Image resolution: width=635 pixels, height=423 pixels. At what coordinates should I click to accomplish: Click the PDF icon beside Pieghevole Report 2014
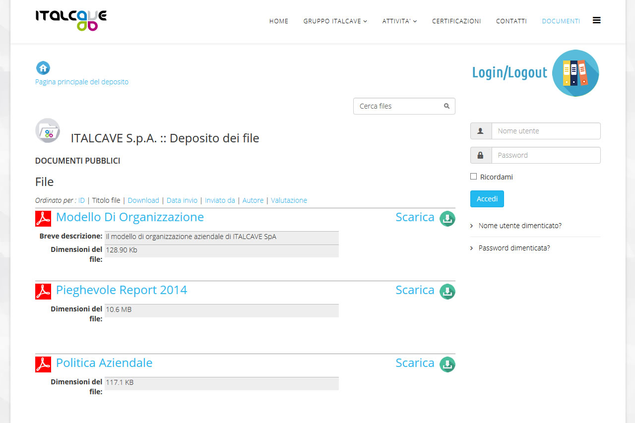pyautogui.click(x=43, y=292)
